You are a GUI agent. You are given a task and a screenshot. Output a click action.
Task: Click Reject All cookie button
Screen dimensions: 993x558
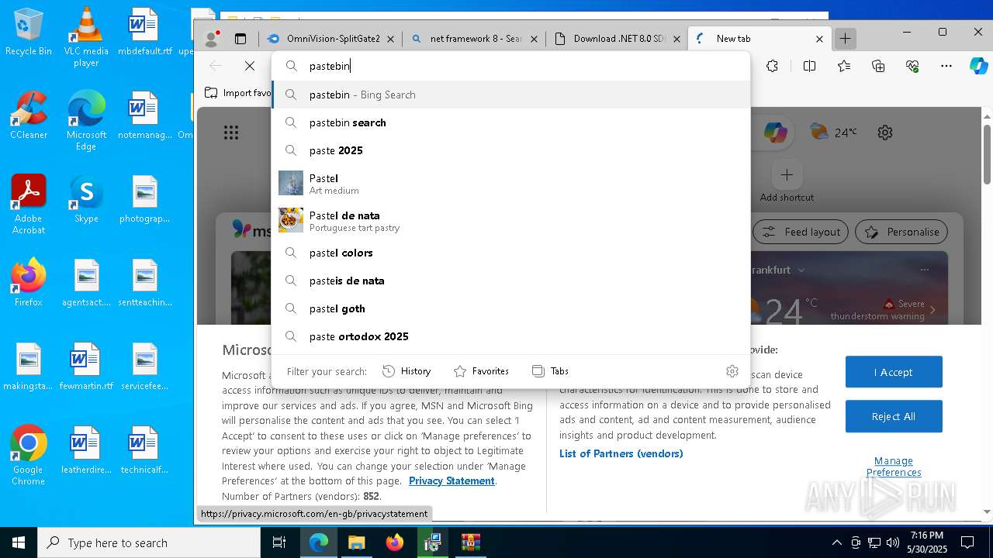[894, 416]
